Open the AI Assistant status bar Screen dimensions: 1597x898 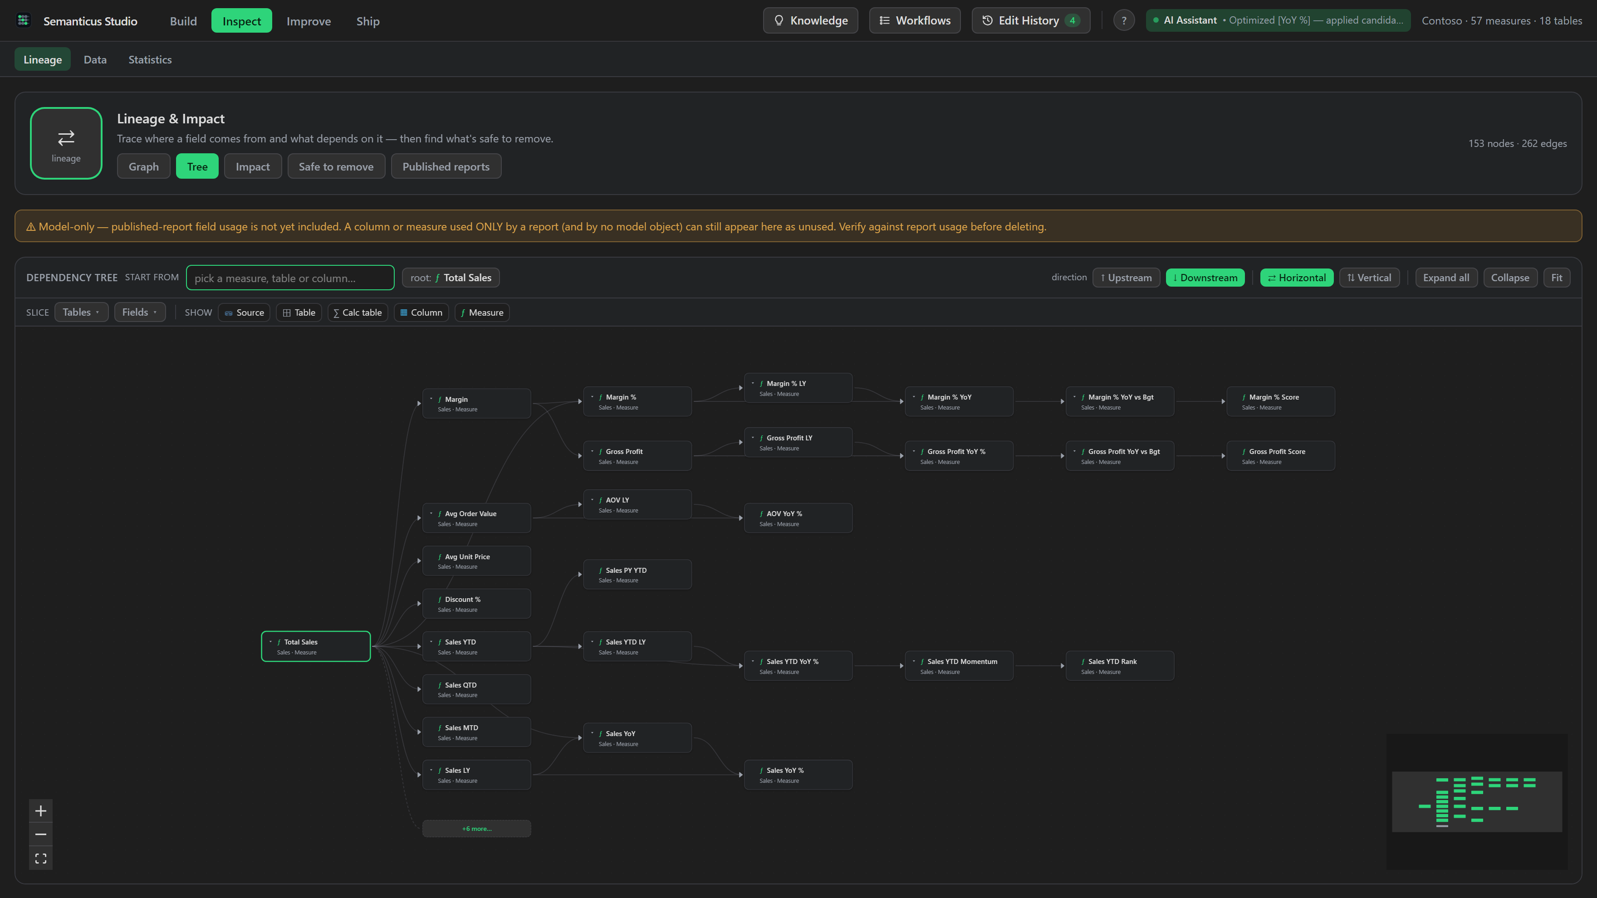(1278, 20)
